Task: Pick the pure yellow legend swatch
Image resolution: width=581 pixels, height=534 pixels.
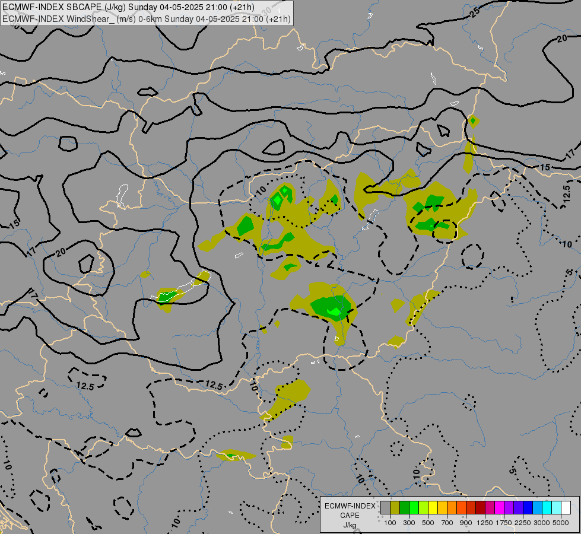Action: [x=433, y=508]
